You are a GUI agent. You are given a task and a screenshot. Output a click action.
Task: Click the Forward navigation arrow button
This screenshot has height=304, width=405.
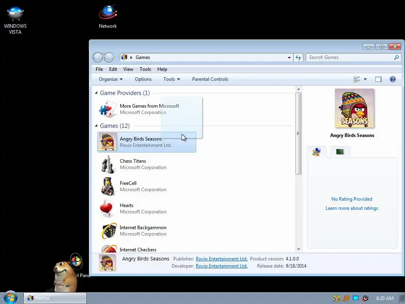[x=109, y=57]
